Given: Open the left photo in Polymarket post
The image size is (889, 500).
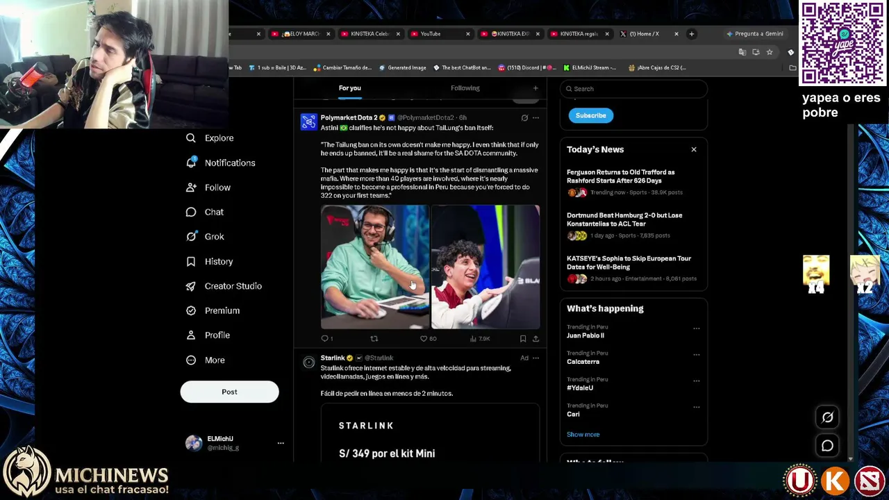Looking at the screenshot, I should (375, 267).
